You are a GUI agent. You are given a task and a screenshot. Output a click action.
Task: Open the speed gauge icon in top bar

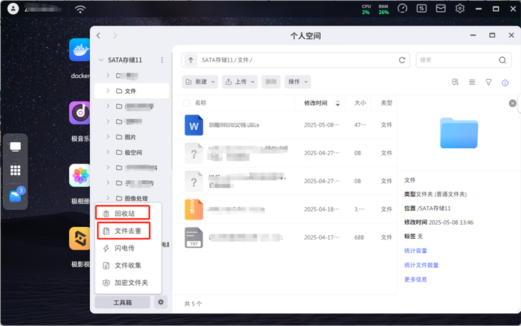click(403, 8)
